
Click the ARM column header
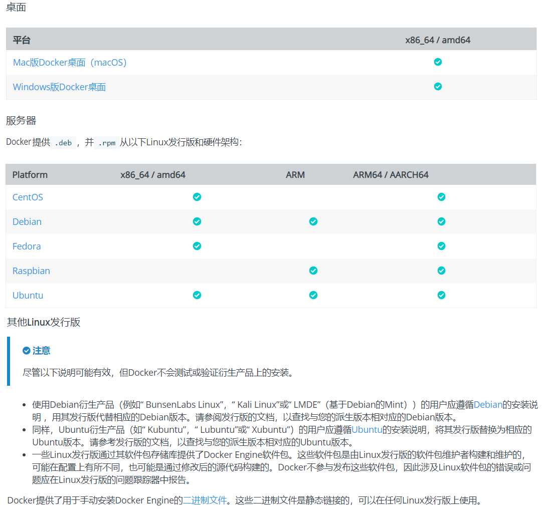pos(295,175)
